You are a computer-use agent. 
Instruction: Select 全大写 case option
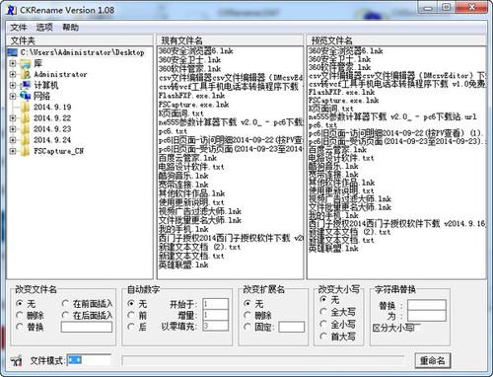point(323,312)
